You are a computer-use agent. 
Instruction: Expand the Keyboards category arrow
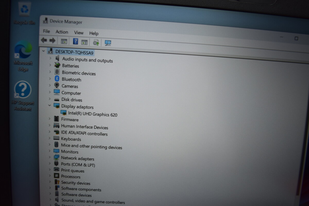click(x=49, y=138)
